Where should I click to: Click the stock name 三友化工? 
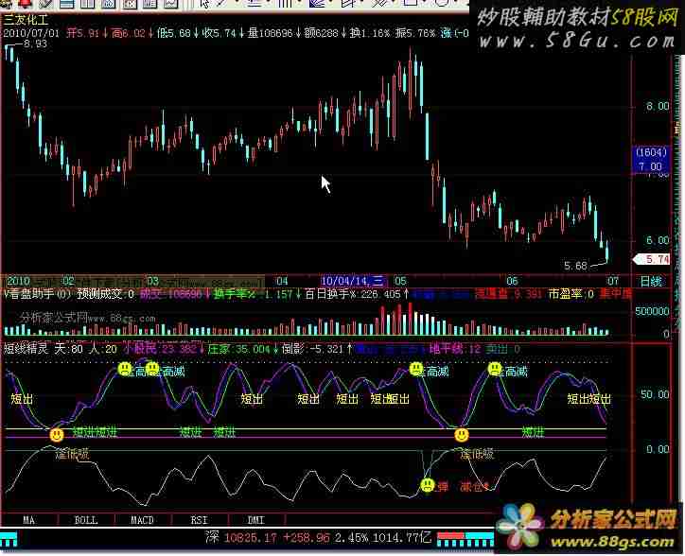point(26,20)
